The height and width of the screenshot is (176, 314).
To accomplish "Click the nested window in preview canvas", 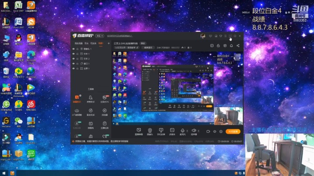I will pyautogui.click(x=177, y=88).
